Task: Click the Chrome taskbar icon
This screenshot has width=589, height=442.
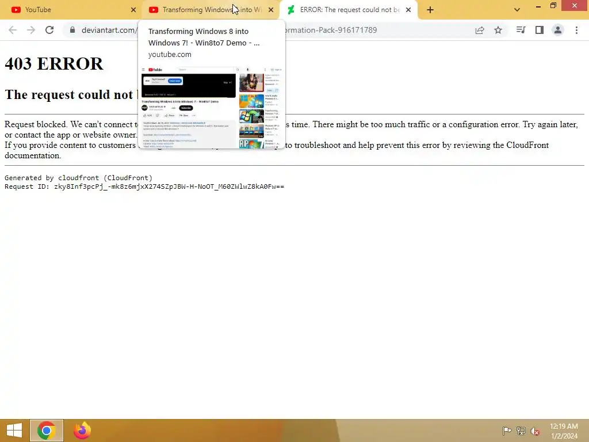Action: click(x=47, y=430)
